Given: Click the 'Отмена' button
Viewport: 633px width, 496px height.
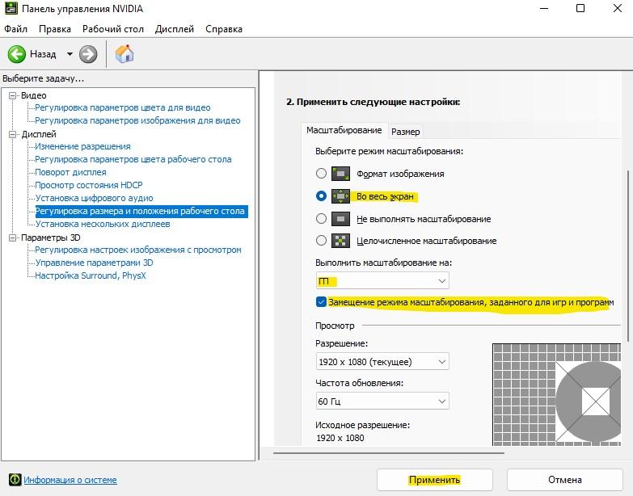Looking at the screenshot, I should 565,480.
